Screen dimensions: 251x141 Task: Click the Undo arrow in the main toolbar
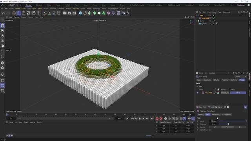pyautogui.click(x=4, y=13)
